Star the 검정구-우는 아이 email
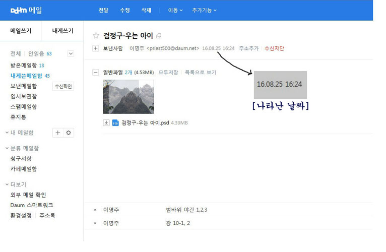386x252 pixels. point(96,36)
